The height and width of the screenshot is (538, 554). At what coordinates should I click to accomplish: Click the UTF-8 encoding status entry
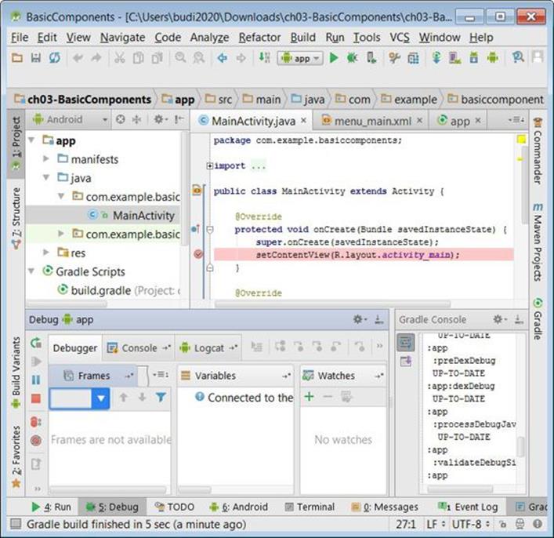pyautogui.click(x=470, y=524)
